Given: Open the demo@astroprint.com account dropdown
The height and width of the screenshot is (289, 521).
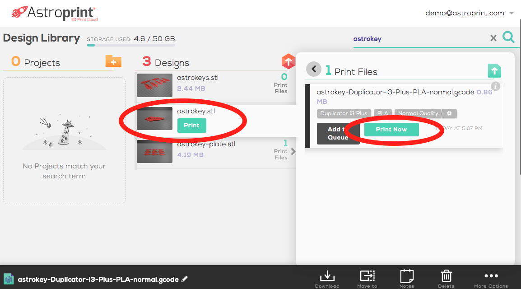Looking at the screenshot, I should coord(512,14).
